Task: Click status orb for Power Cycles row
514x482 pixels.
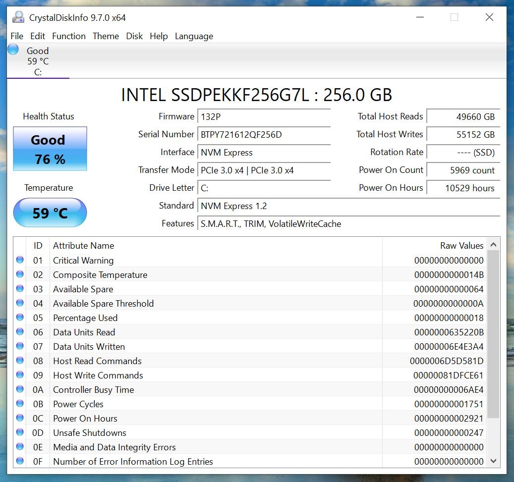Action: point(20,404)
